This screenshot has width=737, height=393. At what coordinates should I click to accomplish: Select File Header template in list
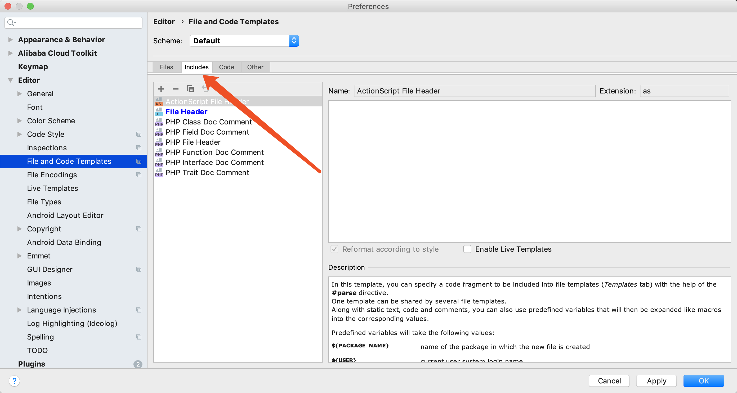(x=186, y=111)
